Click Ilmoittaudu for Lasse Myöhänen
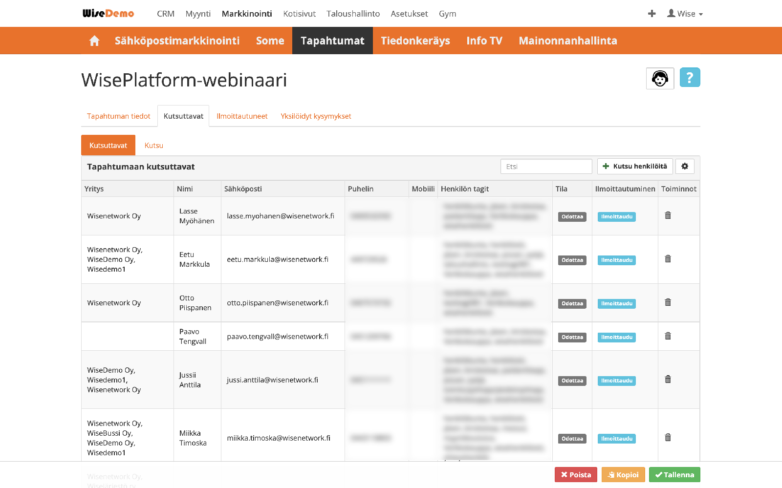This screenshot has height=488, width=782. (x=617, y=216)
